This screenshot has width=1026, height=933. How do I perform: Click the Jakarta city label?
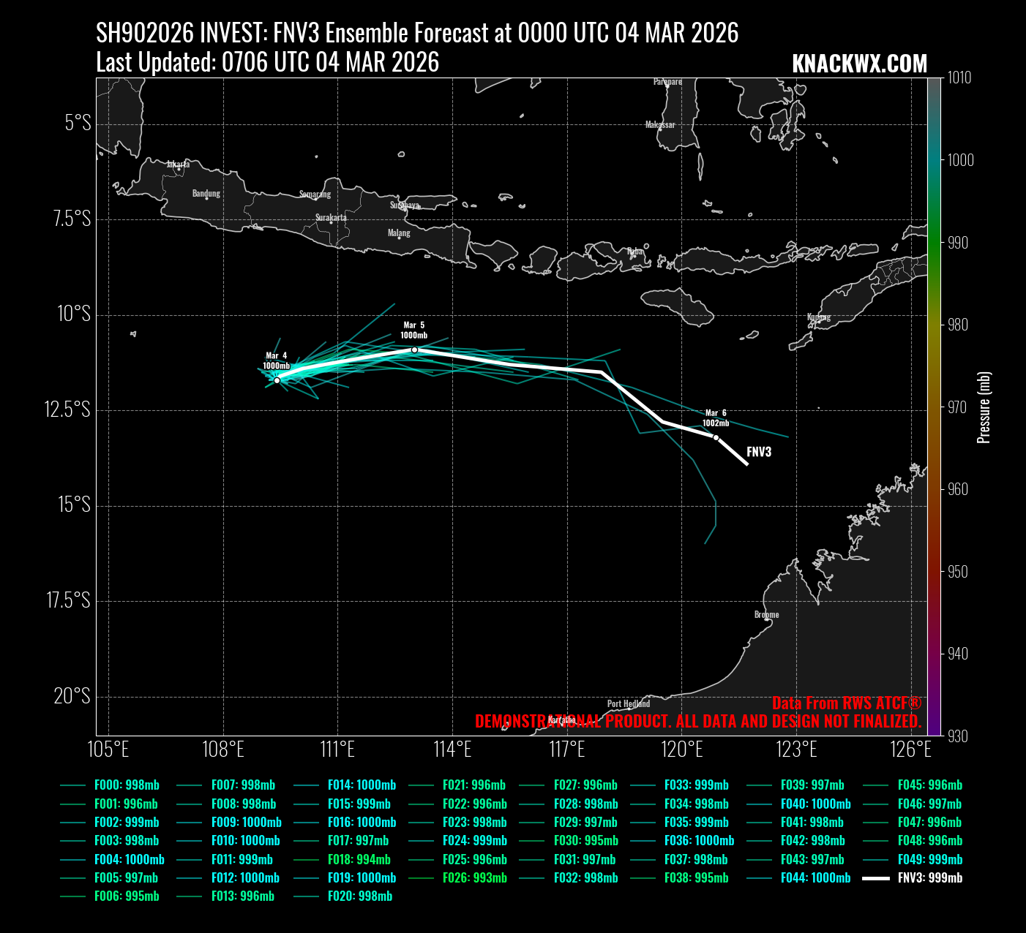point(178,165)
